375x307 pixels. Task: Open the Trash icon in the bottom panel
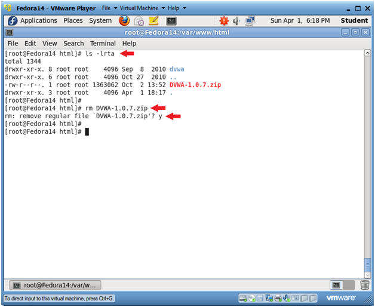[x=365, y=285]
